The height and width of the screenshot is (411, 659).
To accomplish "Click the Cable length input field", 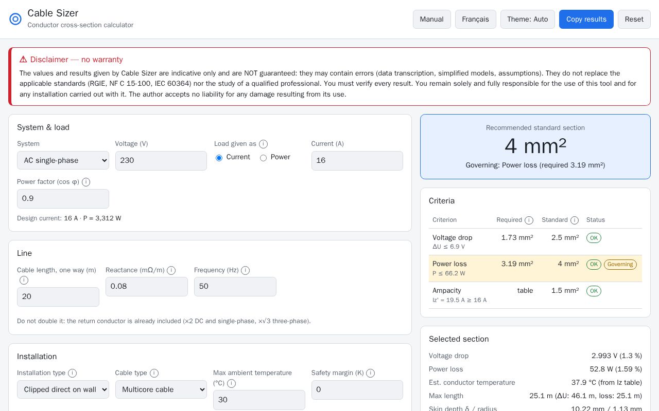I will click(x=58, y=297).
